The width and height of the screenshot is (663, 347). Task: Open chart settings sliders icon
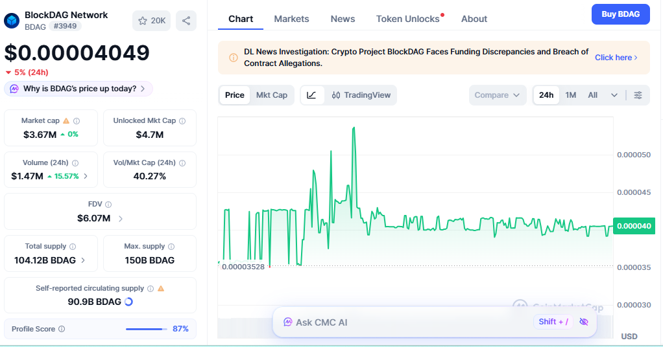638,95
